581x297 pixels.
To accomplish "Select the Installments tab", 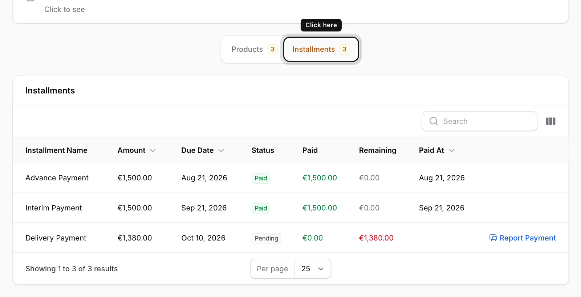I will coord(321,49).
